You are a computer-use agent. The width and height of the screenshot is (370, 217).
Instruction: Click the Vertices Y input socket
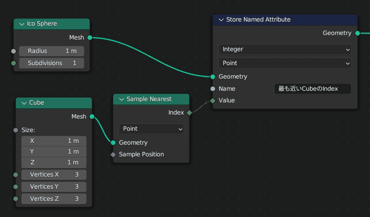point(16,187)
